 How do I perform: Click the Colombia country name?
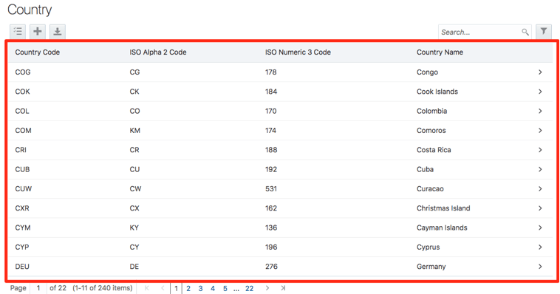point(431,111)
